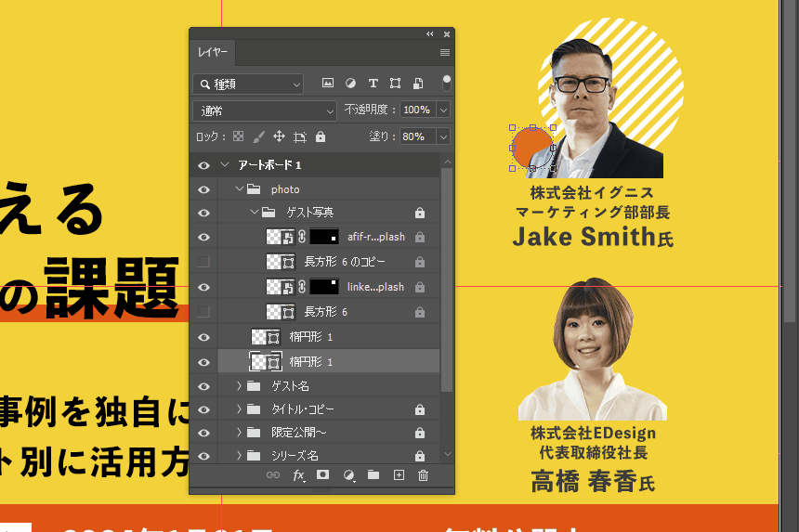
Task: Click the orange circle shape on canvas
Action: 530,148
